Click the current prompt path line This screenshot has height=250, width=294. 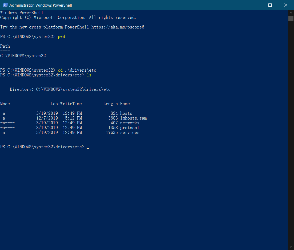[x=43, y=147]
